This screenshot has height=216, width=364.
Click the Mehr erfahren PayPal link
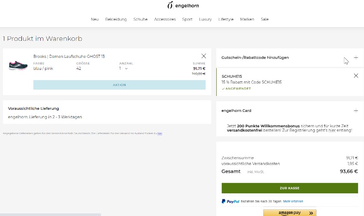pyautogui.click(x=293, y=201)
